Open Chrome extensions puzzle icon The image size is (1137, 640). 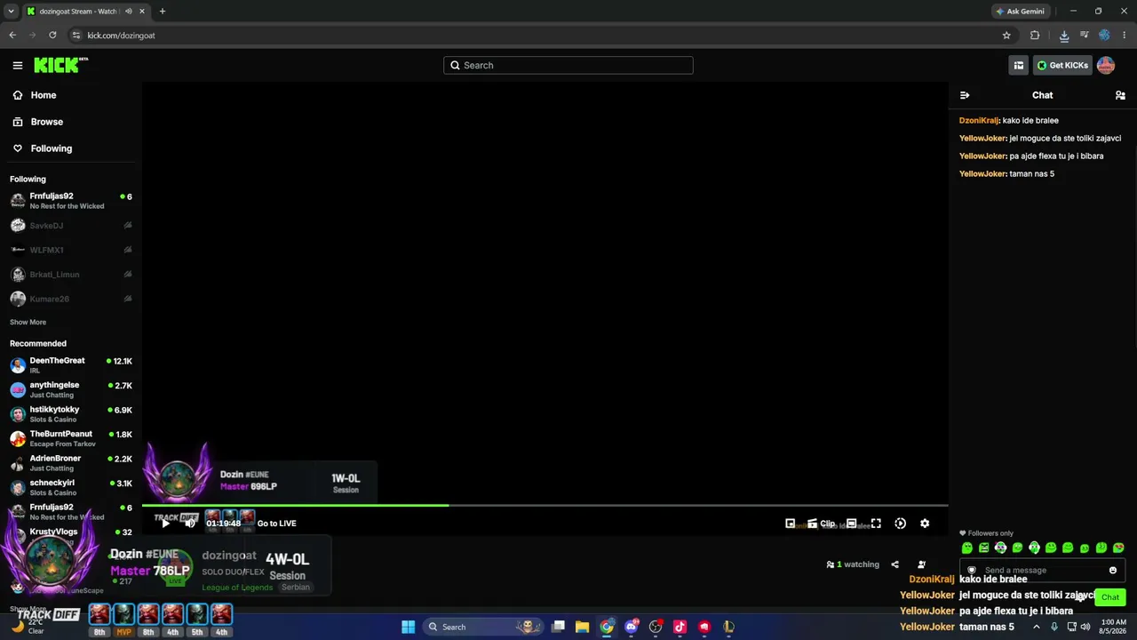pos(1035,36)
